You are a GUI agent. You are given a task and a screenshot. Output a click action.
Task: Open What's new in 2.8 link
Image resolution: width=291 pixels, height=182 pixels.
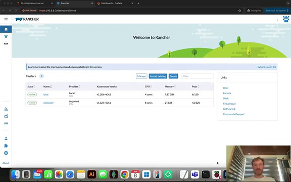click(x=267, y=67)
